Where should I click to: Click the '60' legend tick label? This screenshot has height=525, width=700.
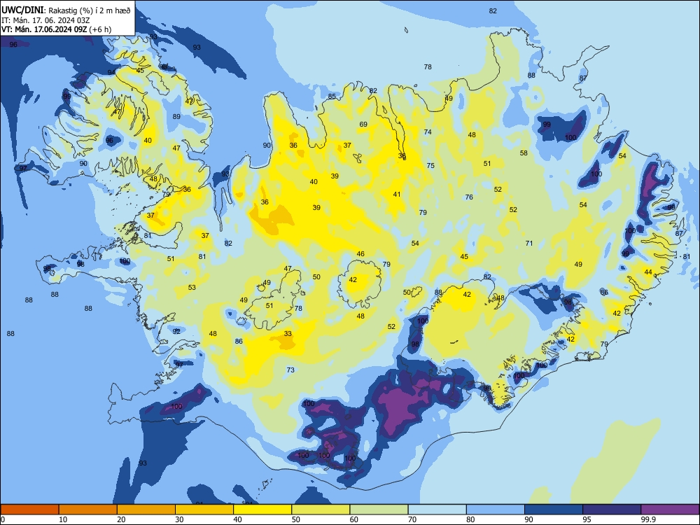[x=354, y=519]
